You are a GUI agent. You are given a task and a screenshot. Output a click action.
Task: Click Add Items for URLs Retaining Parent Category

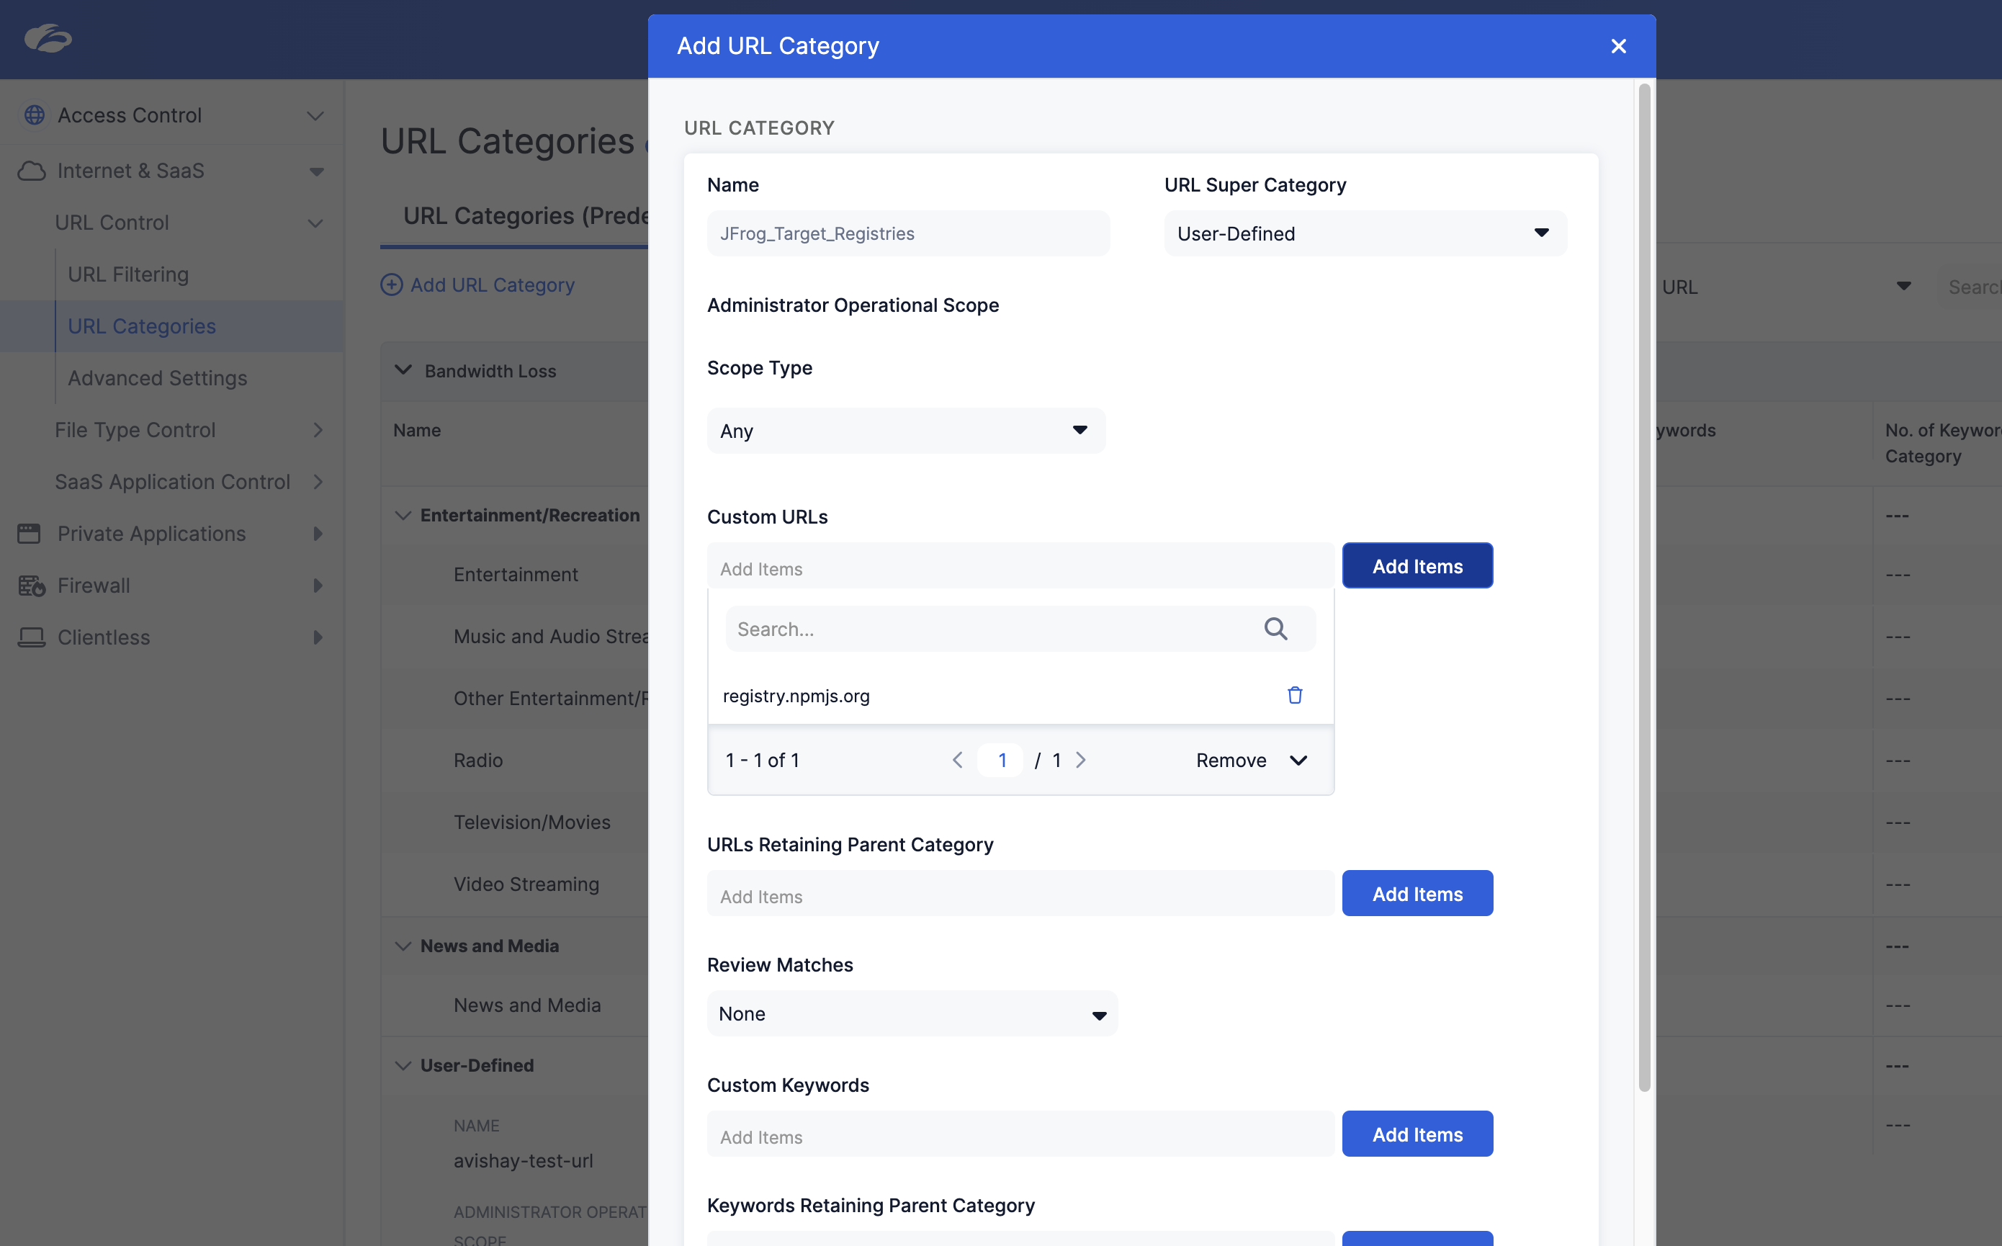[x=1417, y=894]
